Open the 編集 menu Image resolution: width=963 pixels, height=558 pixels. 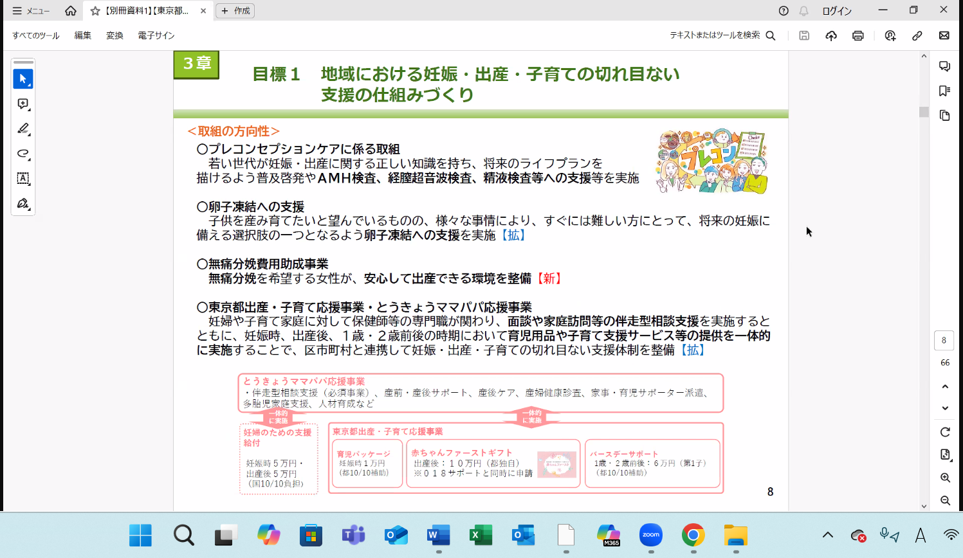pos(83,35)
